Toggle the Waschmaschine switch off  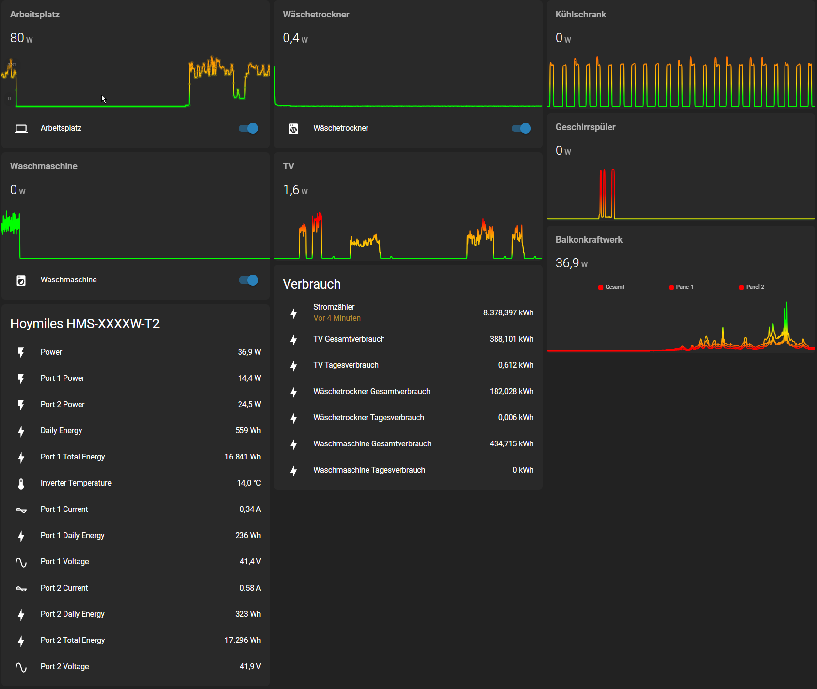248,280
